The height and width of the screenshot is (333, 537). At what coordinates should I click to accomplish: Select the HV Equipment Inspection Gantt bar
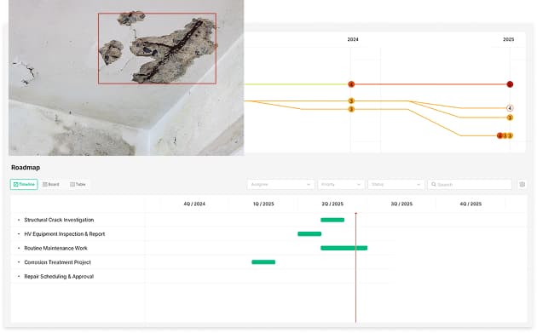(309, 234)
